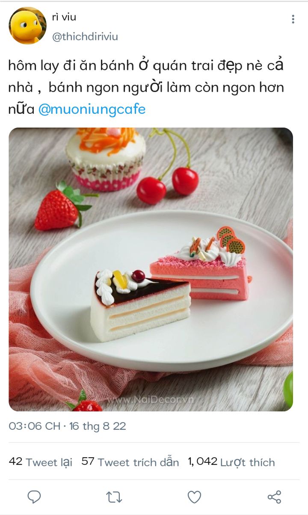The image size is (308, 515).
Task: Open the cake photo attachment
Action: click(x=151, y=269)
